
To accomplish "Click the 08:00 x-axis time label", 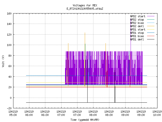I will point(93,115).
